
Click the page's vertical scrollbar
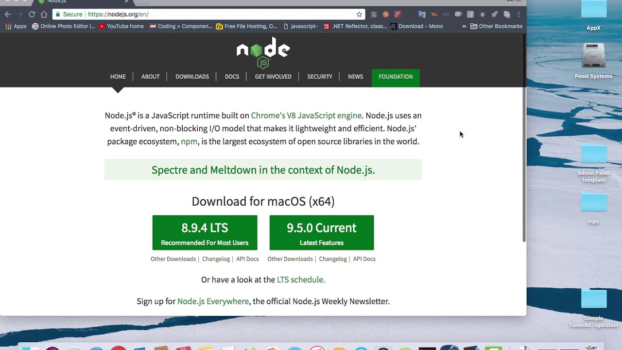(x=524, y=139)
